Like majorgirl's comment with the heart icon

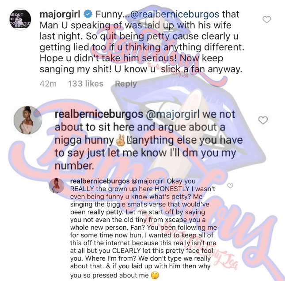[x=266, y=19]
